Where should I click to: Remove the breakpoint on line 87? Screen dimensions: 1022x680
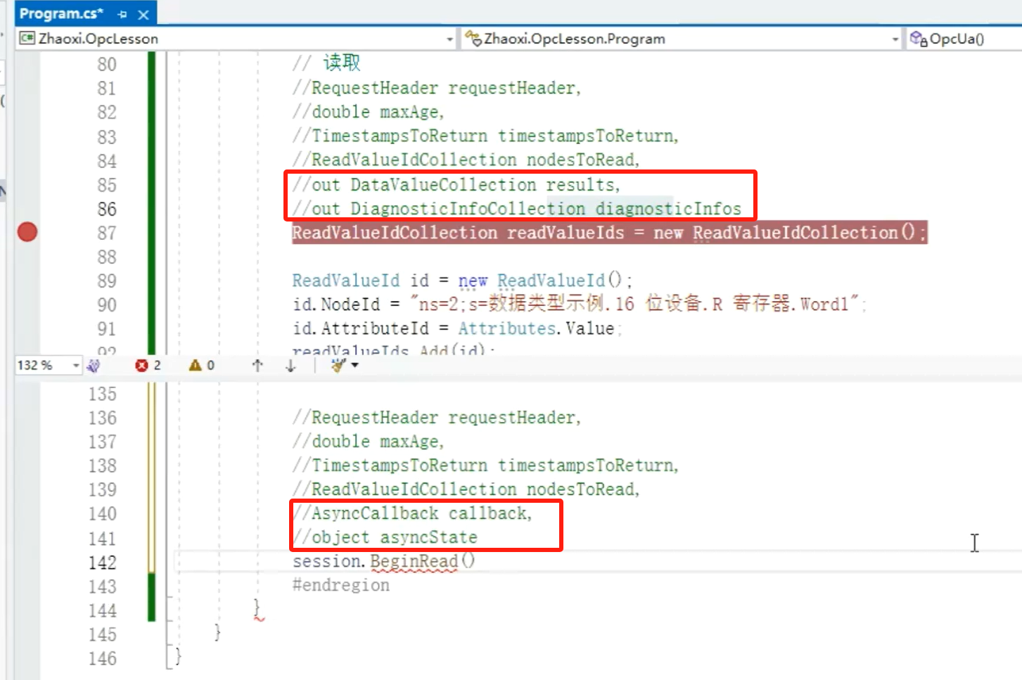click(27, 232)
